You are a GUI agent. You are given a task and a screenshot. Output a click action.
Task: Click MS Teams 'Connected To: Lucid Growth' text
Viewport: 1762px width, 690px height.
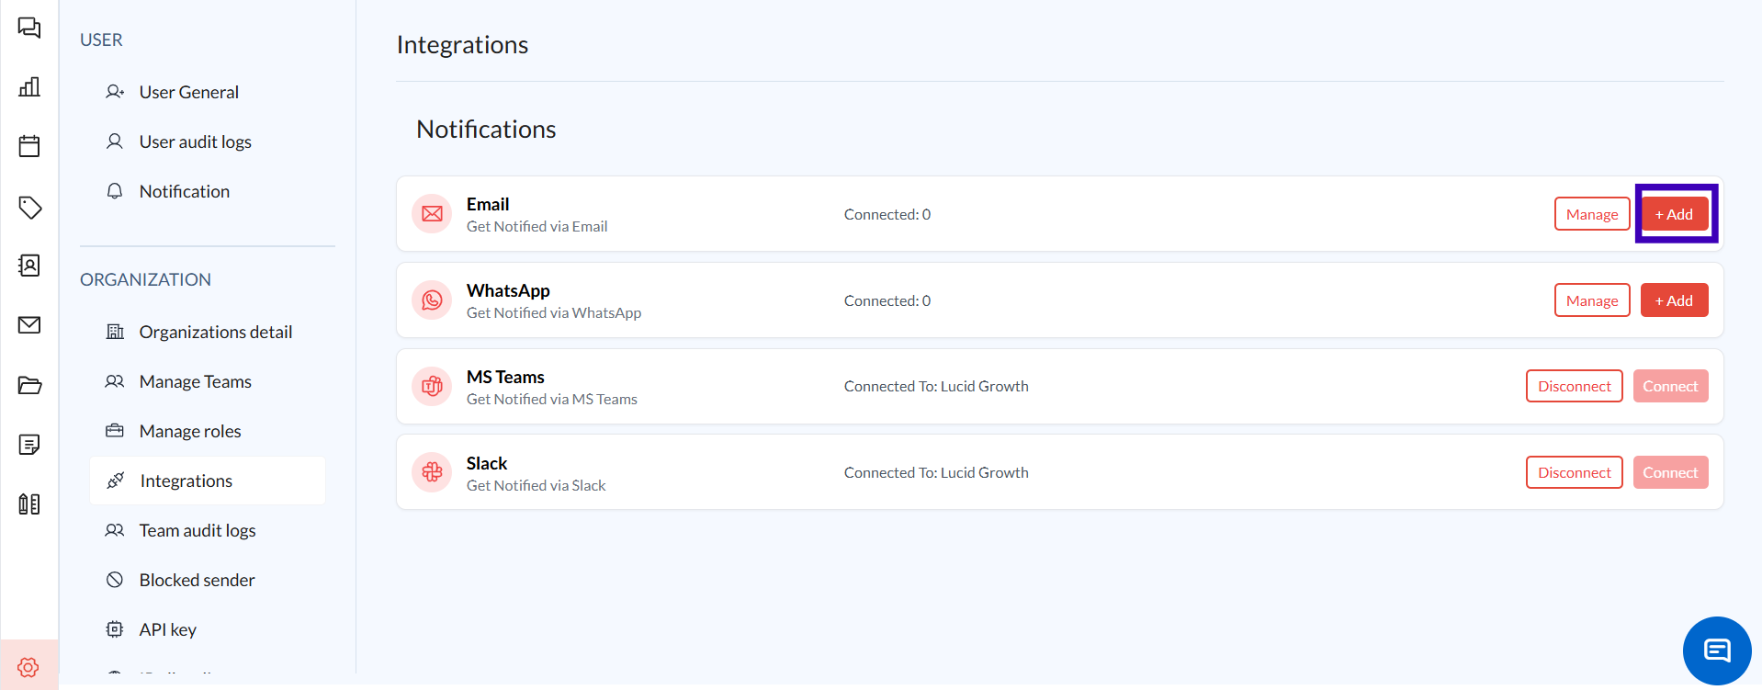(x=936, y=387)
